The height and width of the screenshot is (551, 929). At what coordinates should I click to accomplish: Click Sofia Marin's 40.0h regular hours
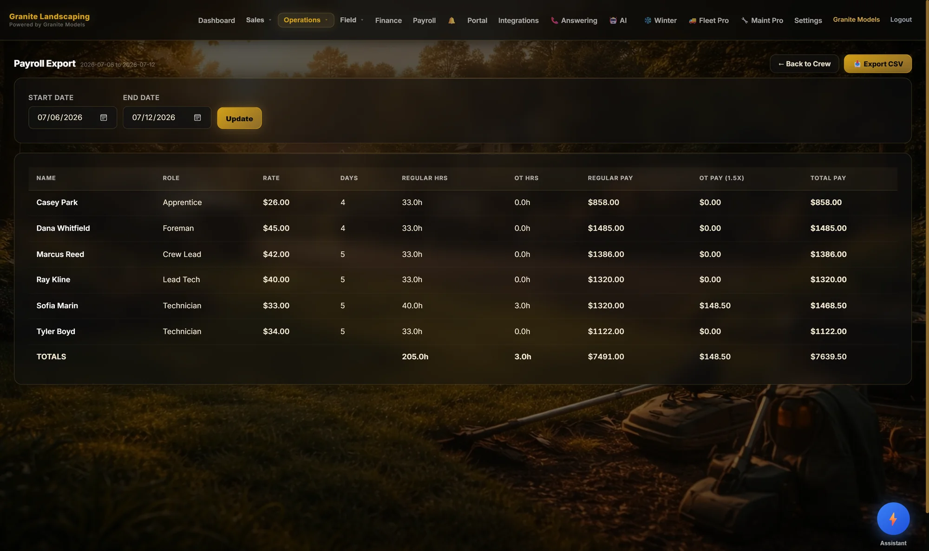coord(412,306)
